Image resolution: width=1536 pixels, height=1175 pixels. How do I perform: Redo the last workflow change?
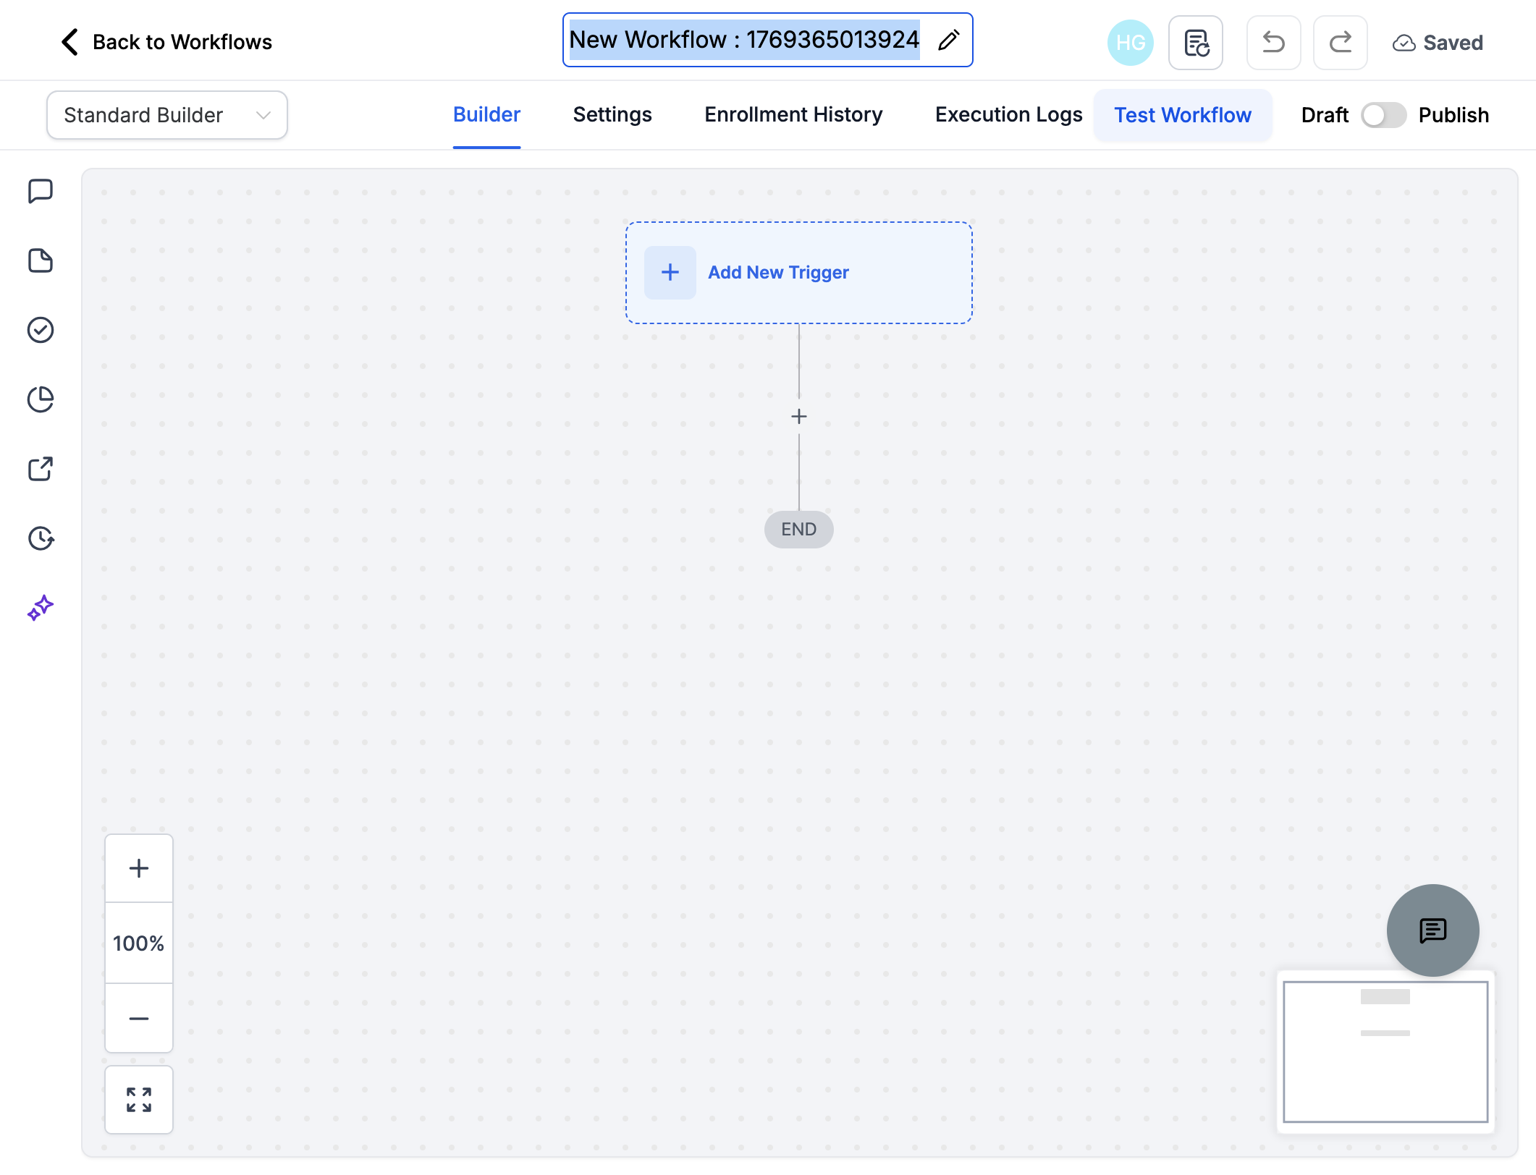coord(1340,43)
